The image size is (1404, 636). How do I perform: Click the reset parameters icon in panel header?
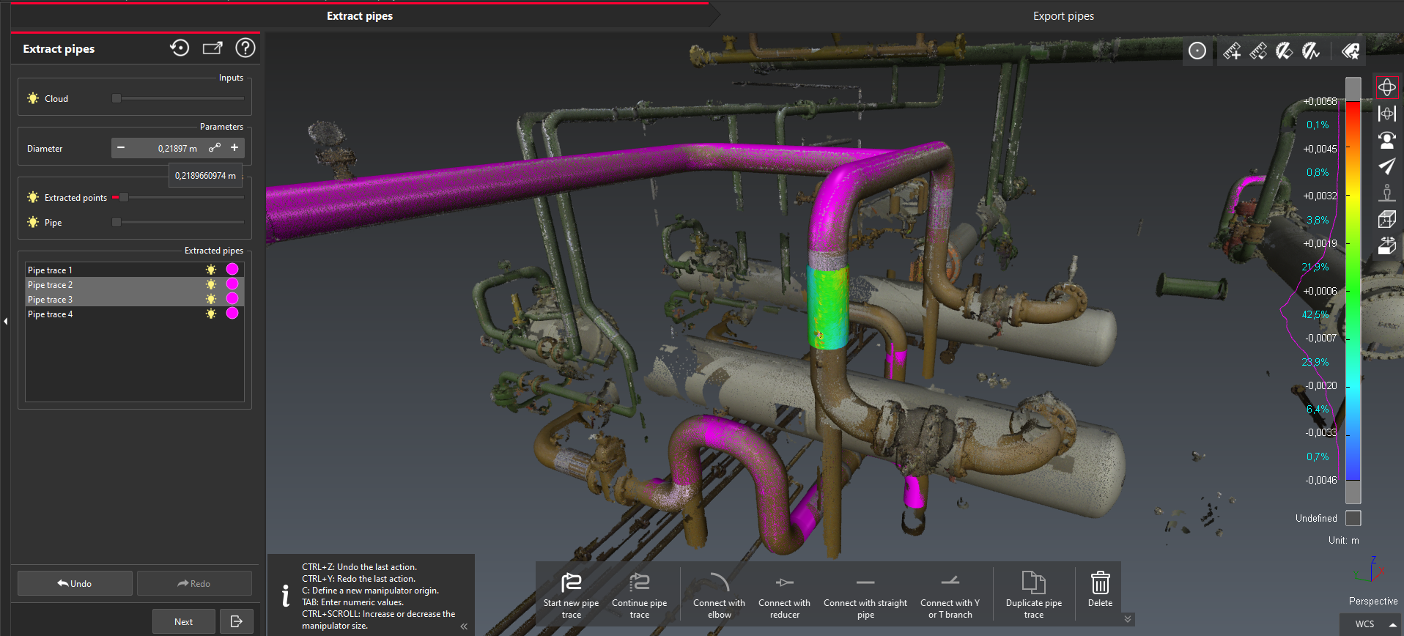(x=180, y=48)
